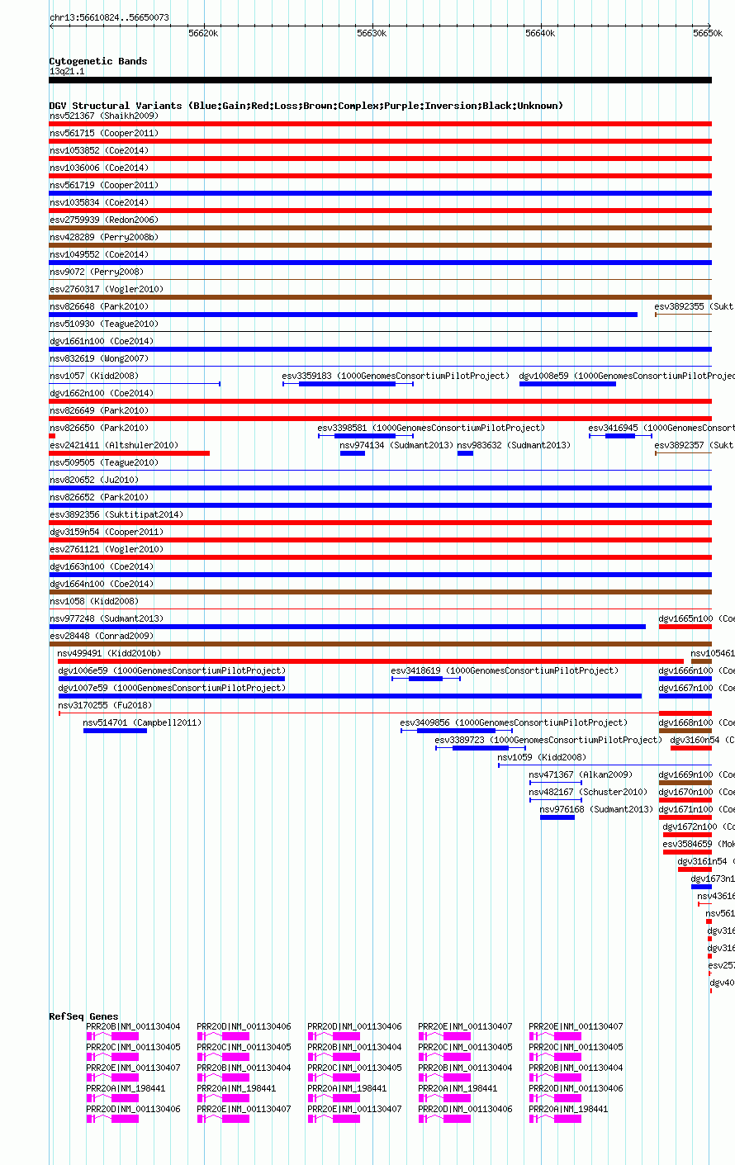Click the RefSeq Genes track title
This screenshot has width=735, height=1165.
83,1016
